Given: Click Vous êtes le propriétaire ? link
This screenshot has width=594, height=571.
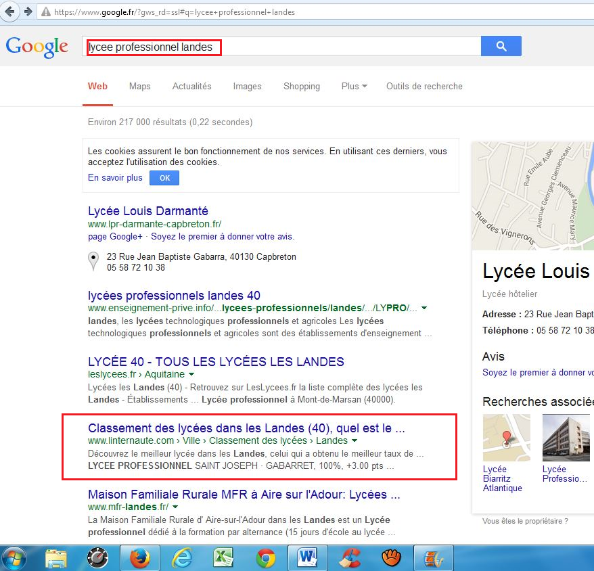Looking at the screenshot, I should (x=525, y=521).
